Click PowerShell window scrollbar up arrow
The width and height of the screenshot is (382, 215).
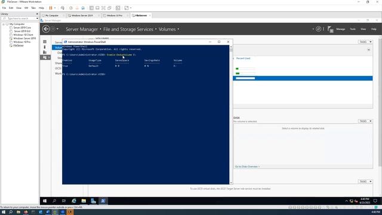click(x=231, y=47)
